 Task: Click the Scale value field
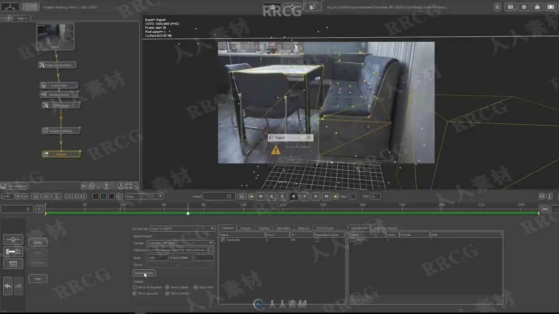click(x=157, y=258)
